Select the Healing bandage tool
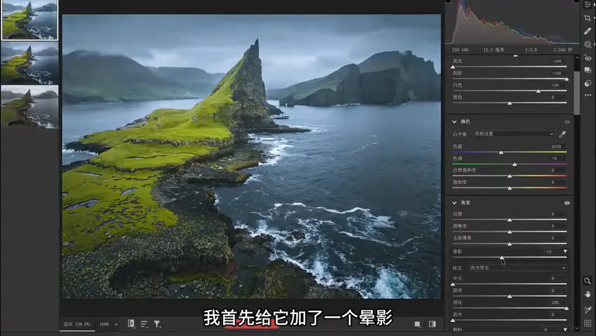The width and height of the screenshot is (596, 336). click(588, 31)
